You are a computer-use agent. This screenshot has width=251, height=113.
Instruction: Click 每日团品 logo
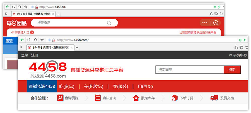pyautogui.click(x=17, y=23)
